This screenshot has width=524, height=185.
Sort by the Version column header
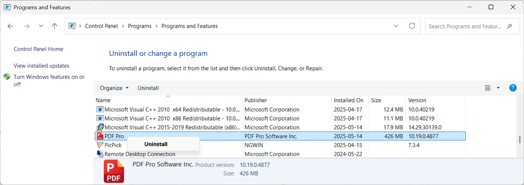coord(436,100)
